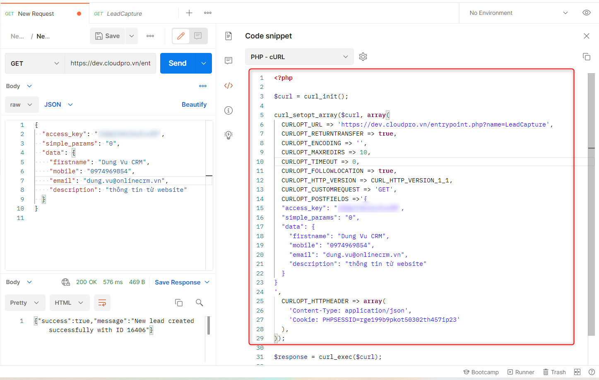599x380 pixels.
Task: Expand the No Environment dropdown
Action: tap(519, 13)
